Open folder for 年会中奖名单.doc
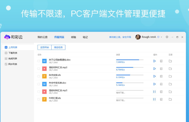 tap(170, 84)
